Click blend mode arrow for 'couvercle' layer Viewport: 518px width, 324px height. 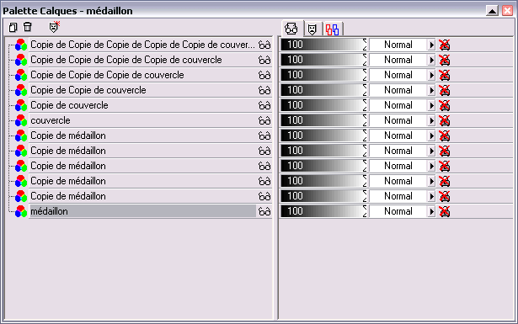tap(431, 120)
